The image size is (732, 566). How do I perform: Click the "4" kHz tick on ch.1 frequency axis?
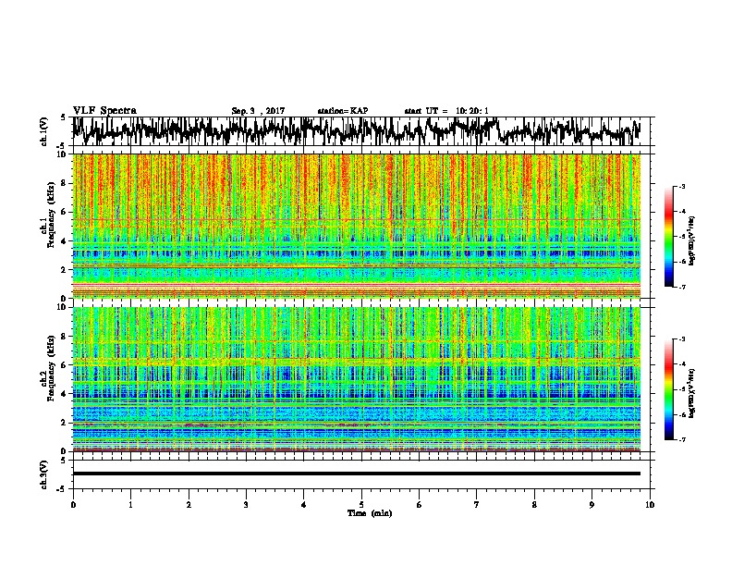click(65, 241)
